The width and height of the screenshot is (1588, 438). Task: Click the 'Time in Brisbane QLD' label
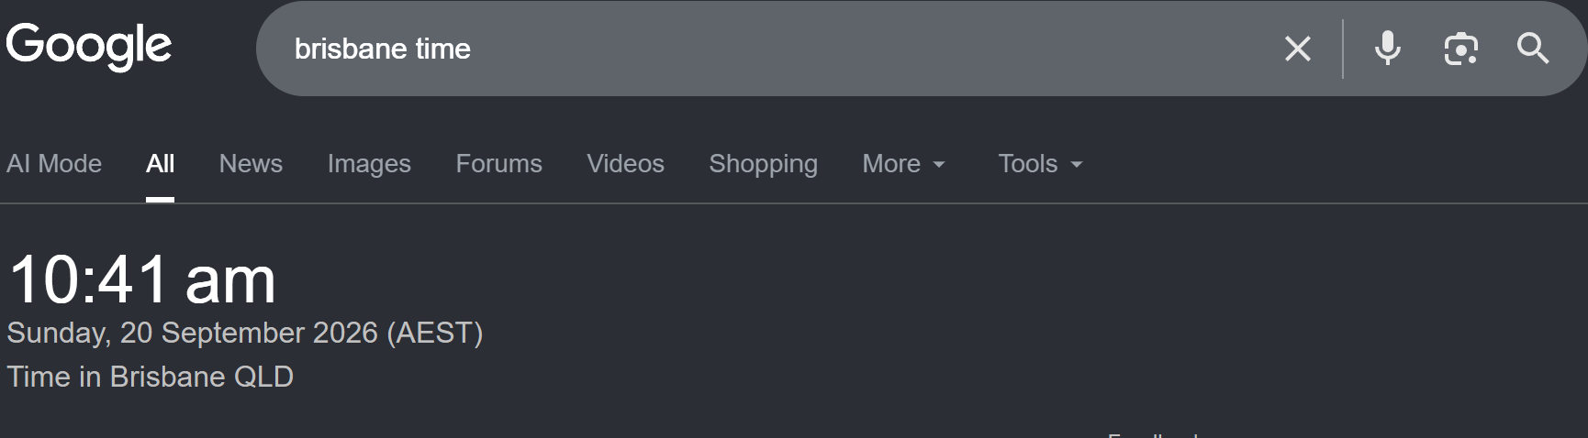pos(150,377)
